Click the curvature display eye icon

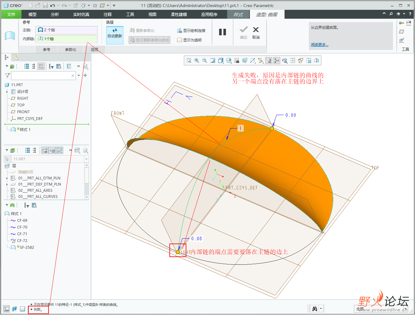click(285, 61)
